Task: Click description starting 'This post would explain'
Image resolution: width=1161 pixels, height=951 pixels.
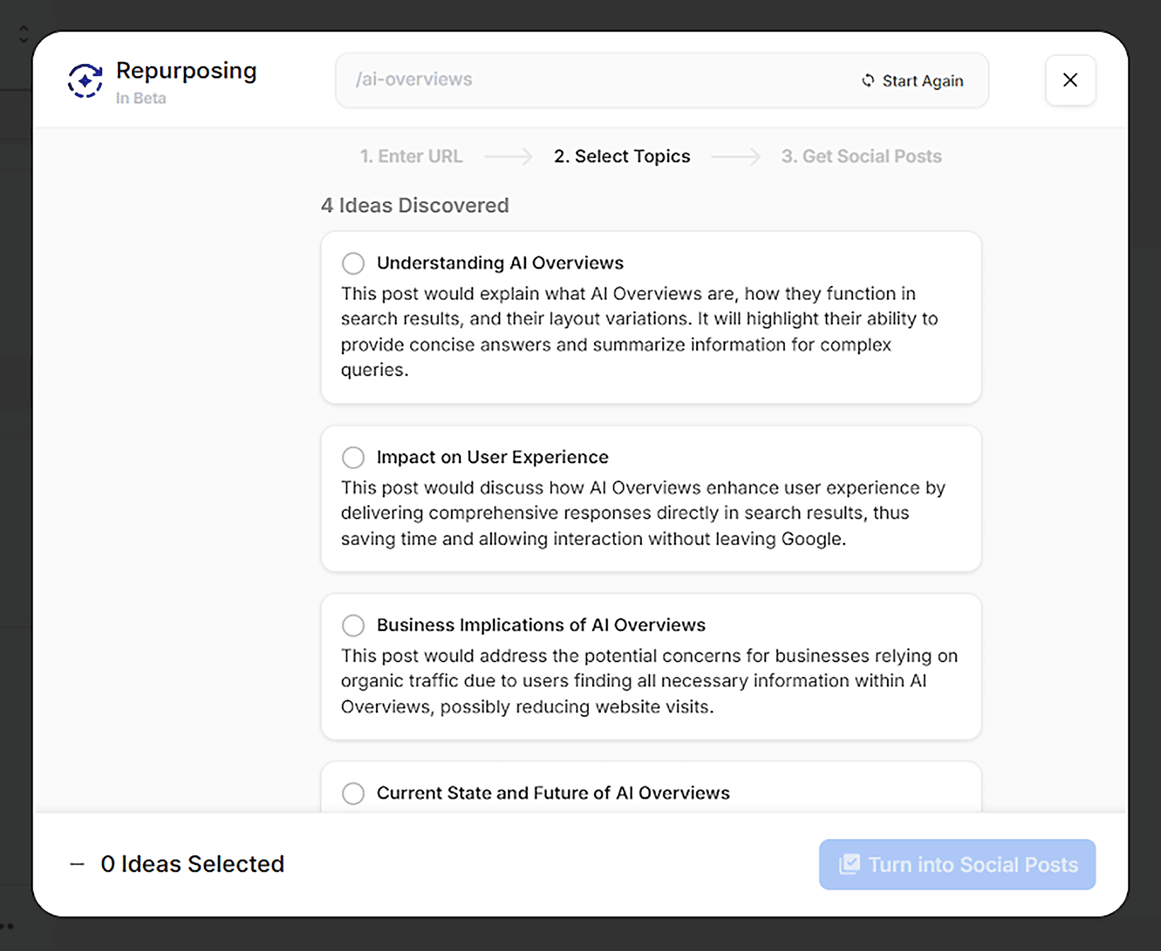Action: click(639, 331)
